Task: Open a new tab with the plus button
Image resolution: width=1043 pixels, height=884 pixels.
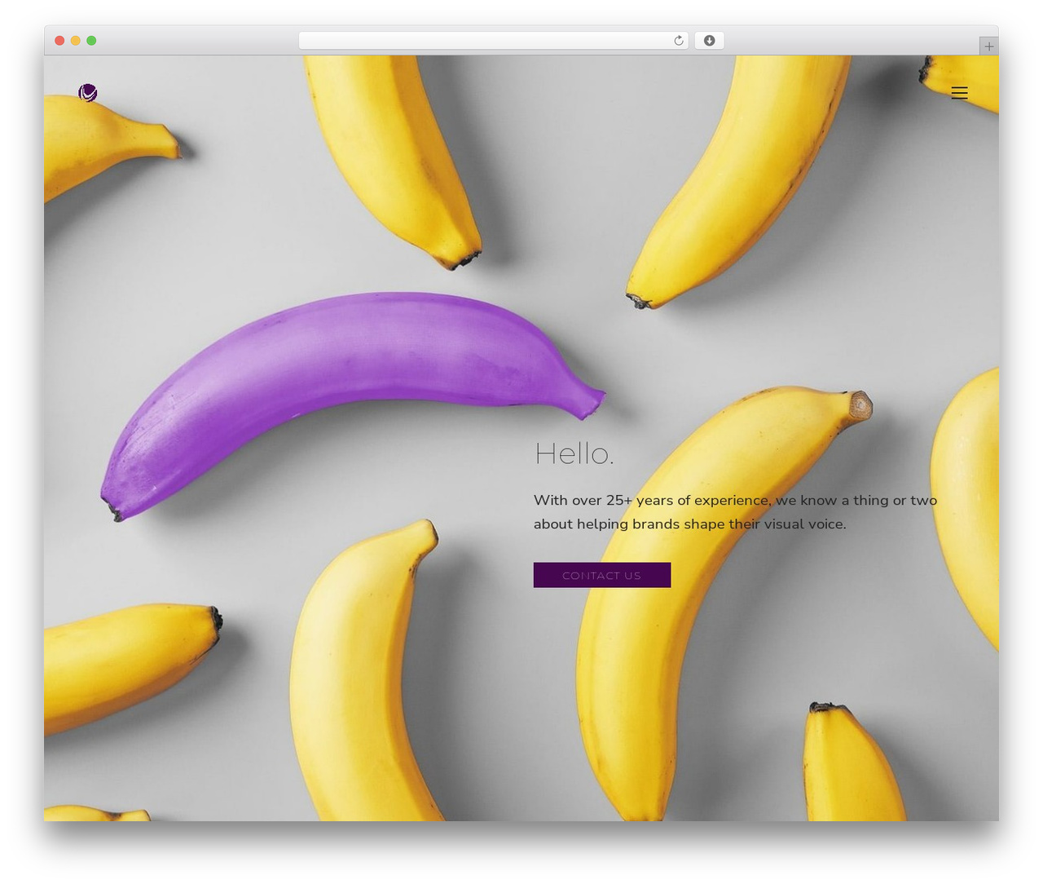Action: click(988, 46)
